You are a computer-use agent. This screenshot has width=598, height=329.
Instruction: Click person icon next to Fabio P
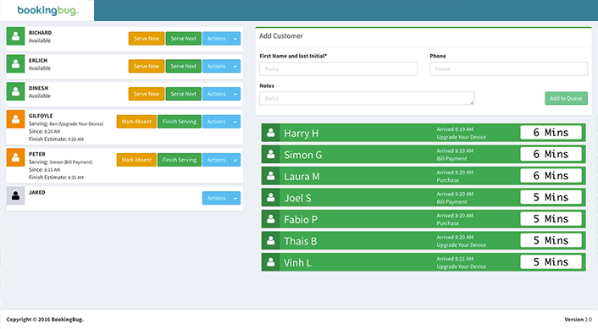[271, 219]
